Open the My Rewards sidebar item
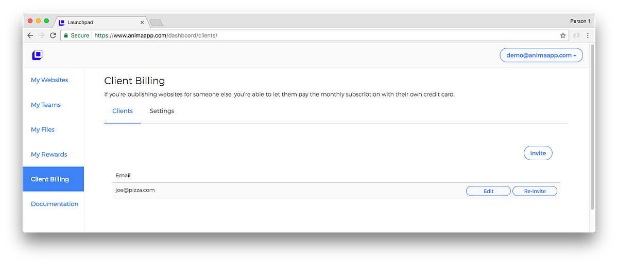618x265 pixels. pyautogui.click(x=49, y=154)
